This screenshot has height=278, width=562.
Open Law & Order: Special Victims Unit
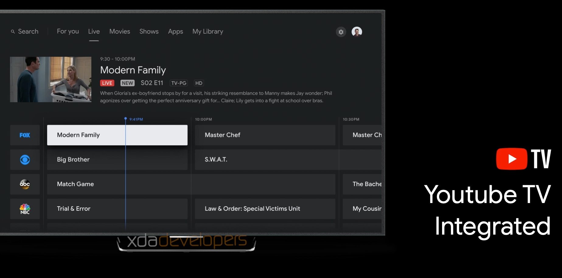tap(265, 208)
